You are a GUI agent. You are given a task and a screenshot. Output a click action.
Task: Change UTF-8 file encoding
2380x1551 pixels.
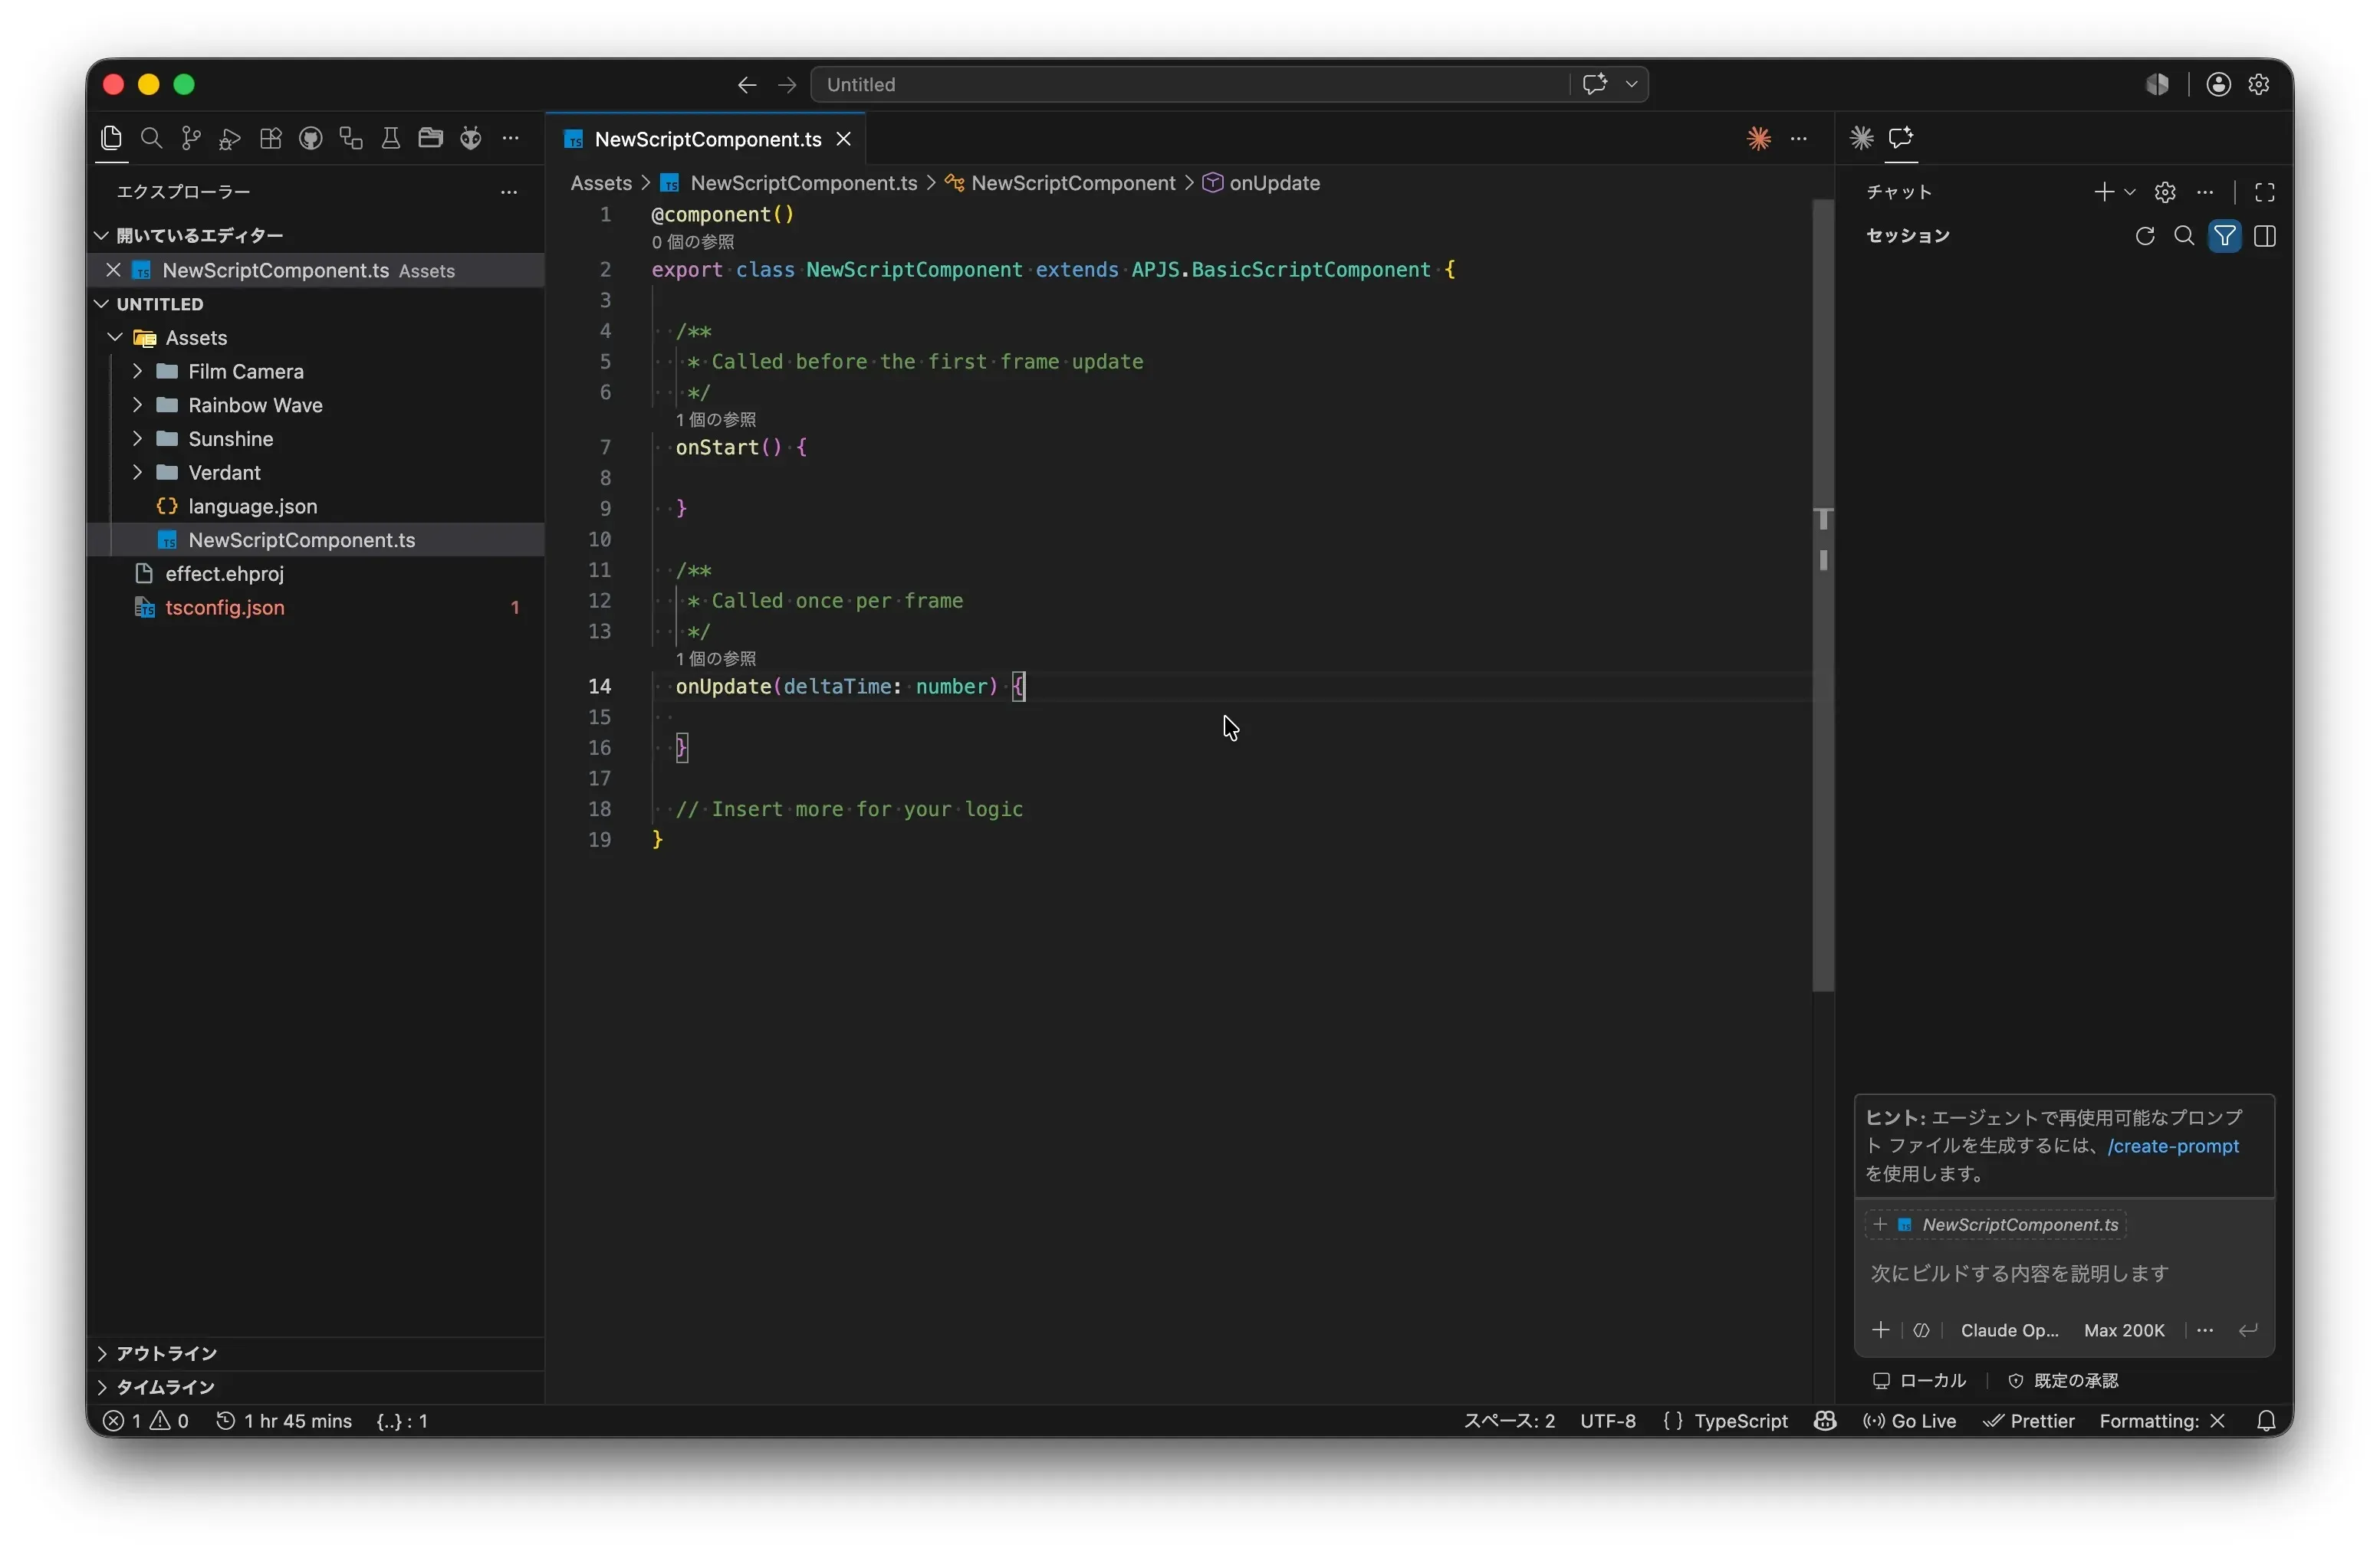(x=1608, y=1421)
